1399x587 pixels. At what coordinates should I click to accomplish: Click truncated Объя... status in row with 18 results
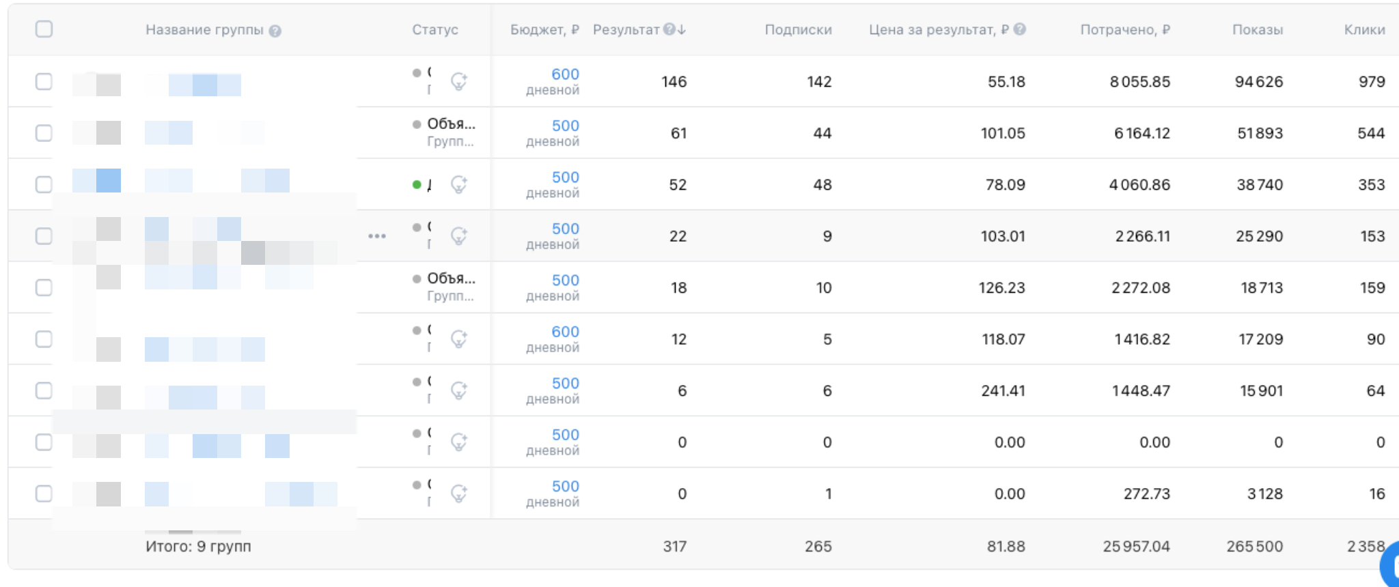[x=451, y=278]
